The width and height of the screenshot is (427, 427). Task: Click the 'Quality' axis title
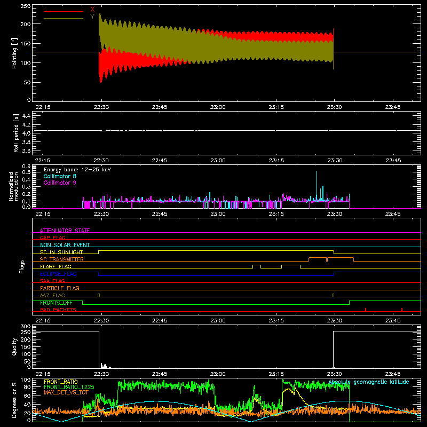[14, 346]
